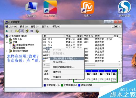Sort by the 状态 column header

[x=103, y=36]
